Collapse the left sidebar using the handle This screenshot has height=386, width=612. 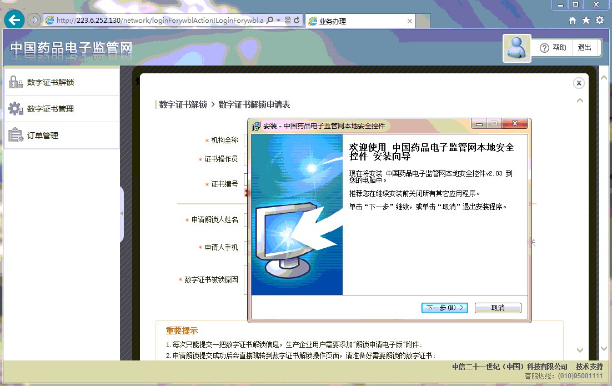(122, 214)
